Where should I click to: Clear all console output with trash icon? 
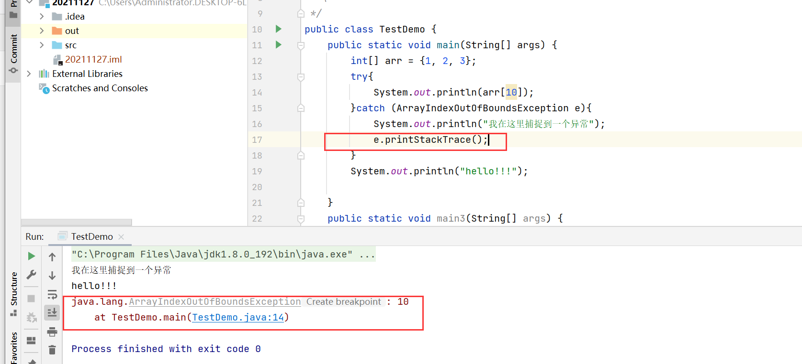point(52,350)
